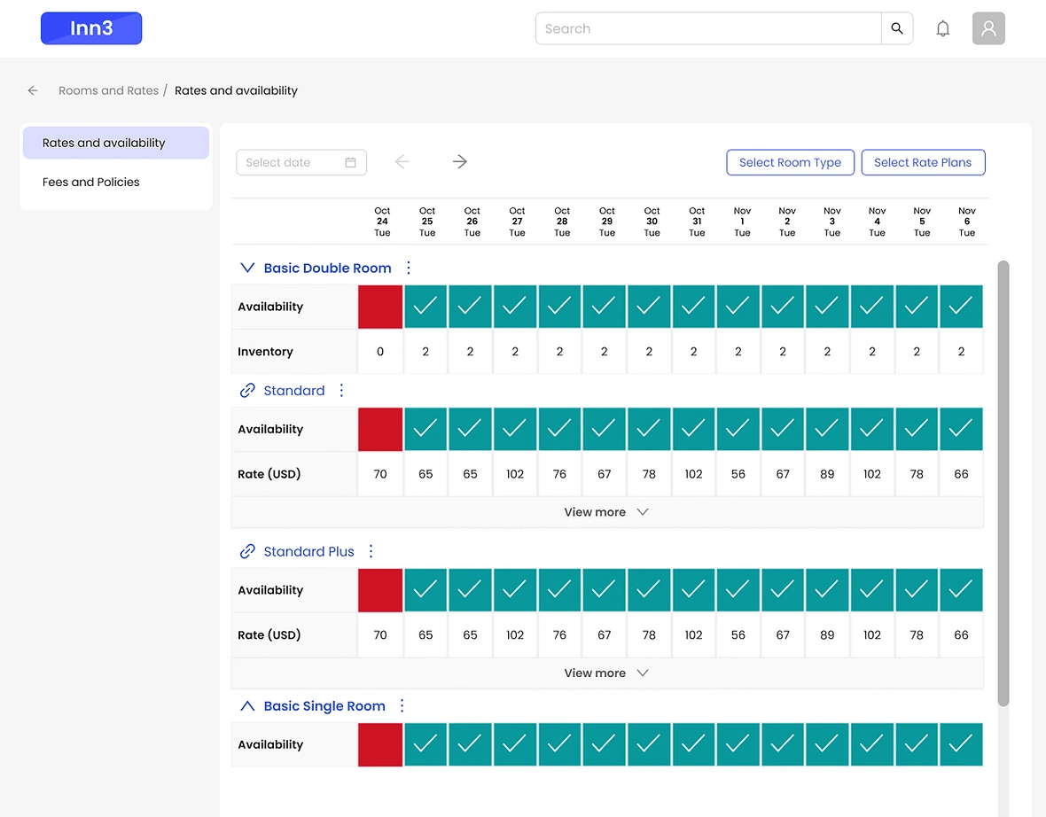Open the notifications bell
Viewport: 1046px width, 817px height.
coord(943,28)
